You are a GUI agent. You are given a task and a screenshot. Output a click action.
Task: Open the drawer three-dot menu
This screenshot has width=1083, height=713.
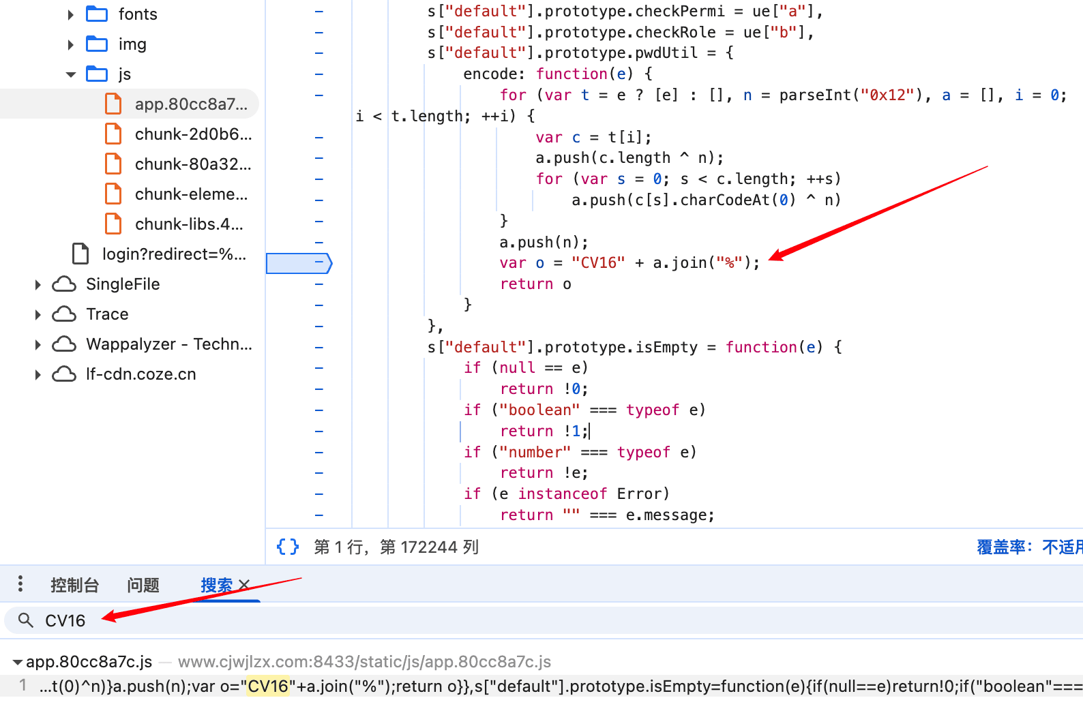tap(20, 584)
